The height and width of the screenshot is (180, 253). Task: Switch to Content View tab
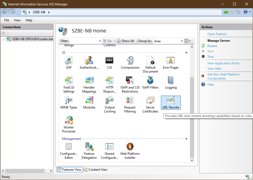pyautogui.click(x=96, y=170)
